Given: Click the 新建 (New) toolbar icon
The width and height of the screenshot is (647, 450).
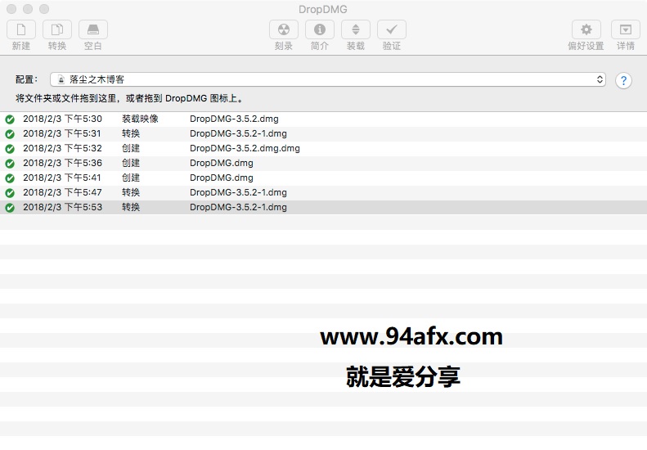Looking at the screenshot, I should coord(21,29).
